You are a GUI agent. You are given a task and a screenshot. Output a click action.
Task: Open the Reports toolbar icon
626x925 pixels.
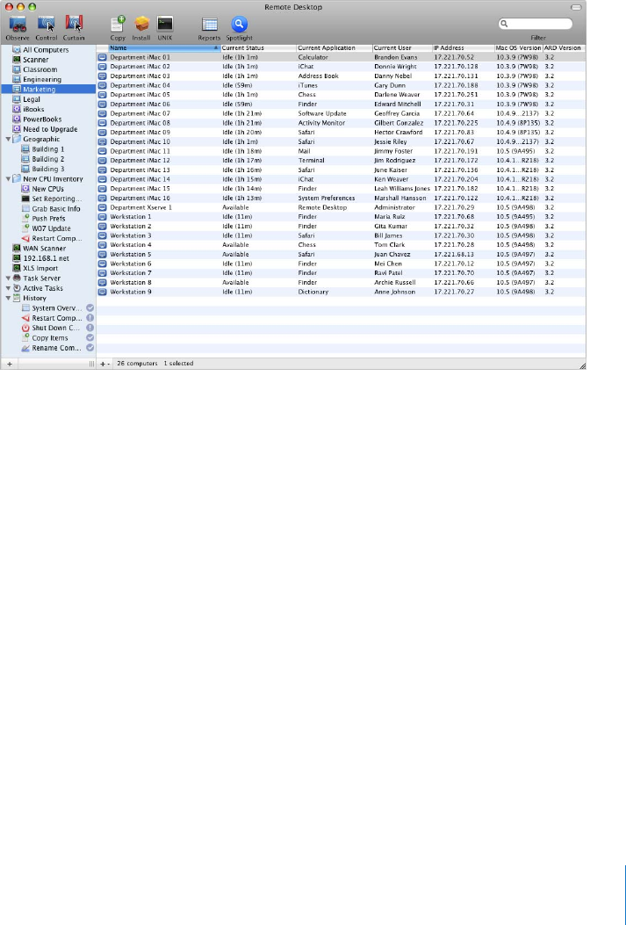(x=209, y=25)
